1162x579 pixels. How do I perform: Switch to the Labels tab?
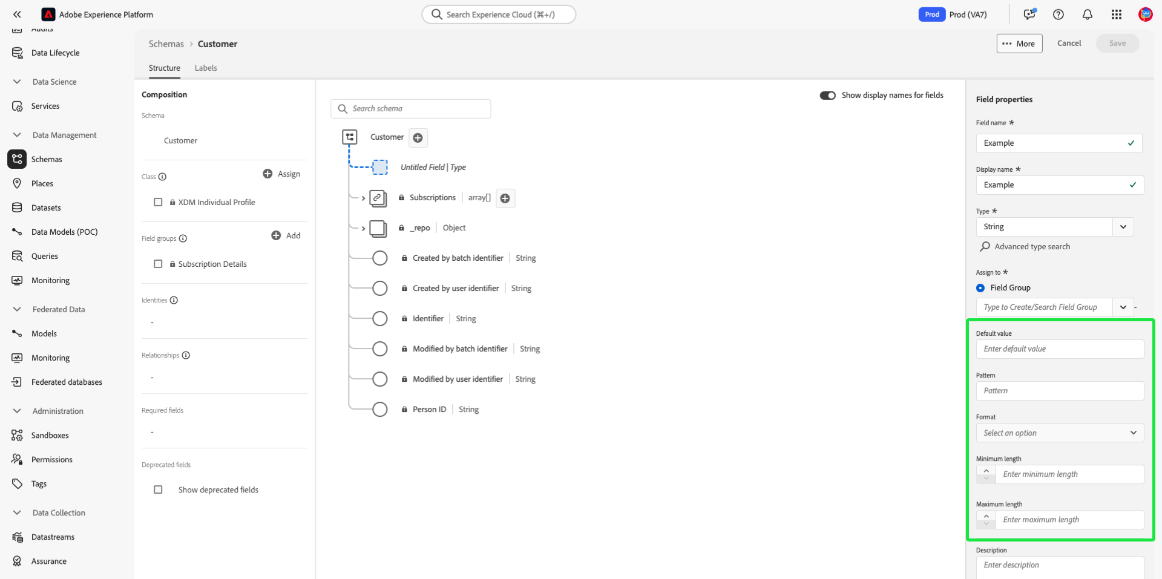[x=206, y=68]
